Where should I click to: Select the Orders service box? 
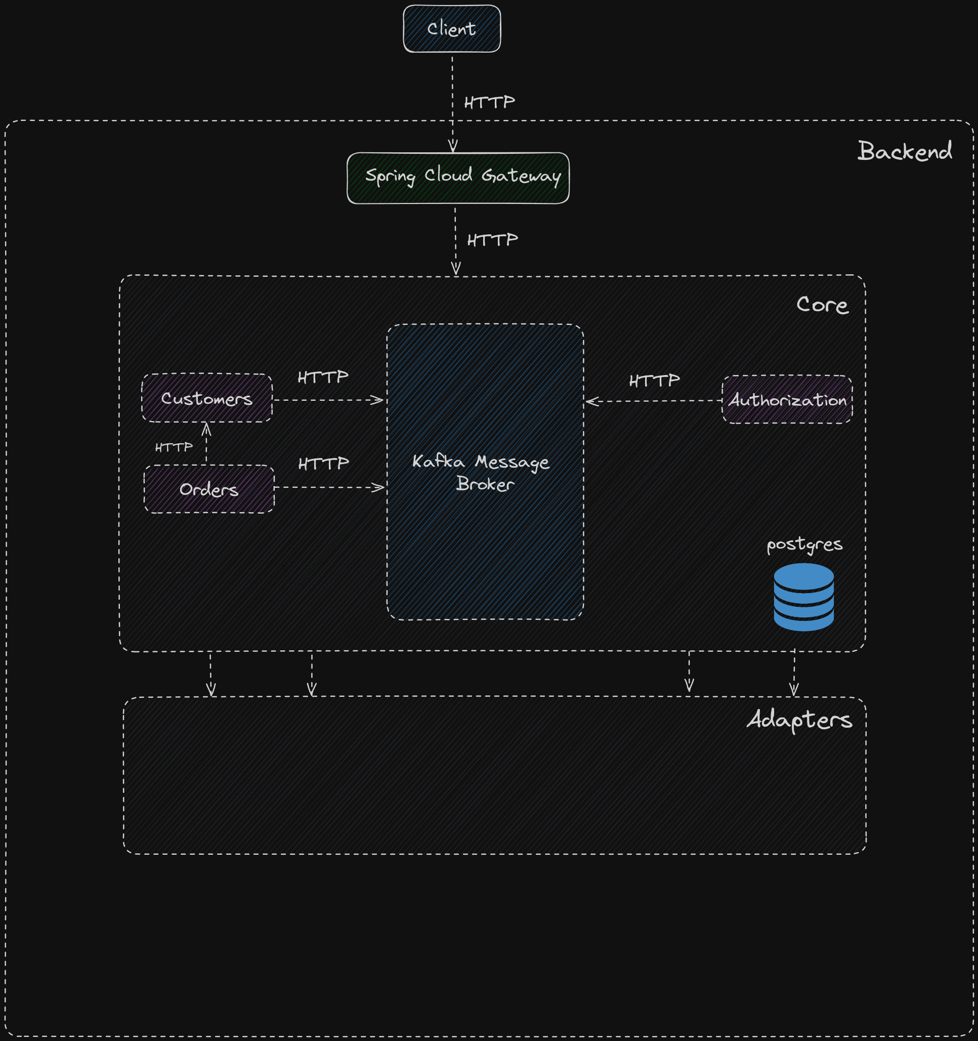point(209,489)
